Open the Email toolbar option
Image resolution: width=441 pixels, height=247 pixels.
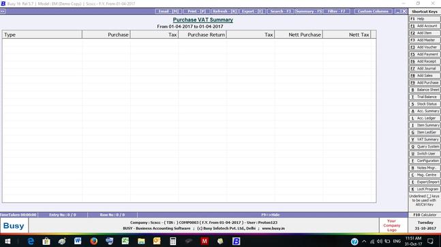point(168,11)
